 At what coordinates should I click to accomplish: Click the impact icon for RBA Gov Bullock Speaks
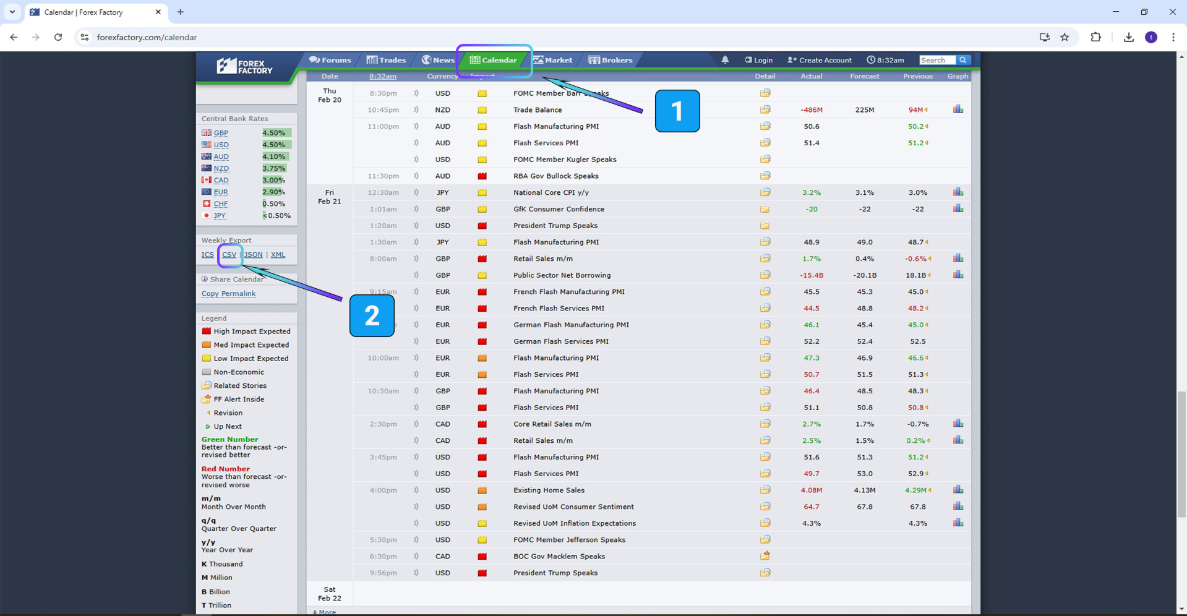click(482, 176)
